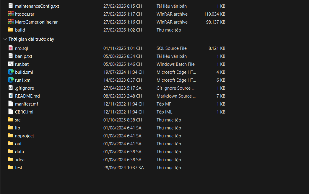Select file name banip.txt
This screenshot has height=194, width=309.
click(x=24, y=56)
